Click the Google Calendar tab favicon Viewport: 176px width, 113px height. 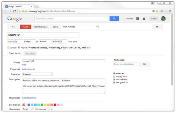point(6,6)
